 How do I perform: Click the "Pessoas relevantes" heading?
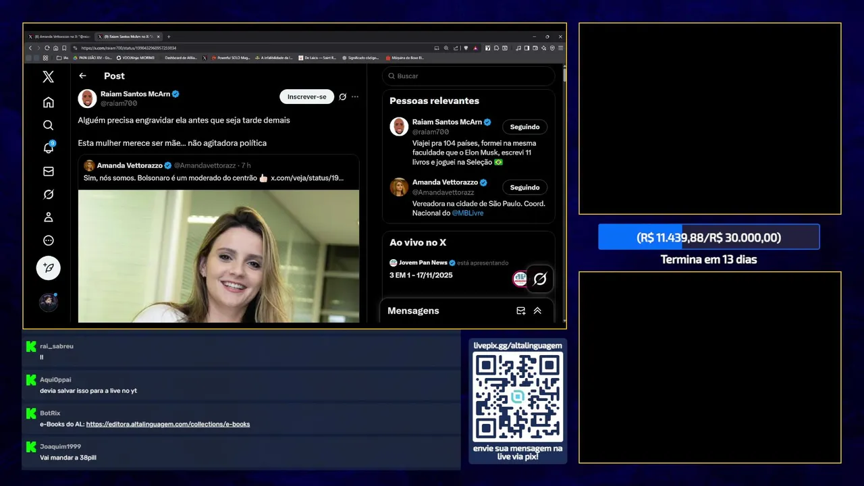[x=434, y=101]
